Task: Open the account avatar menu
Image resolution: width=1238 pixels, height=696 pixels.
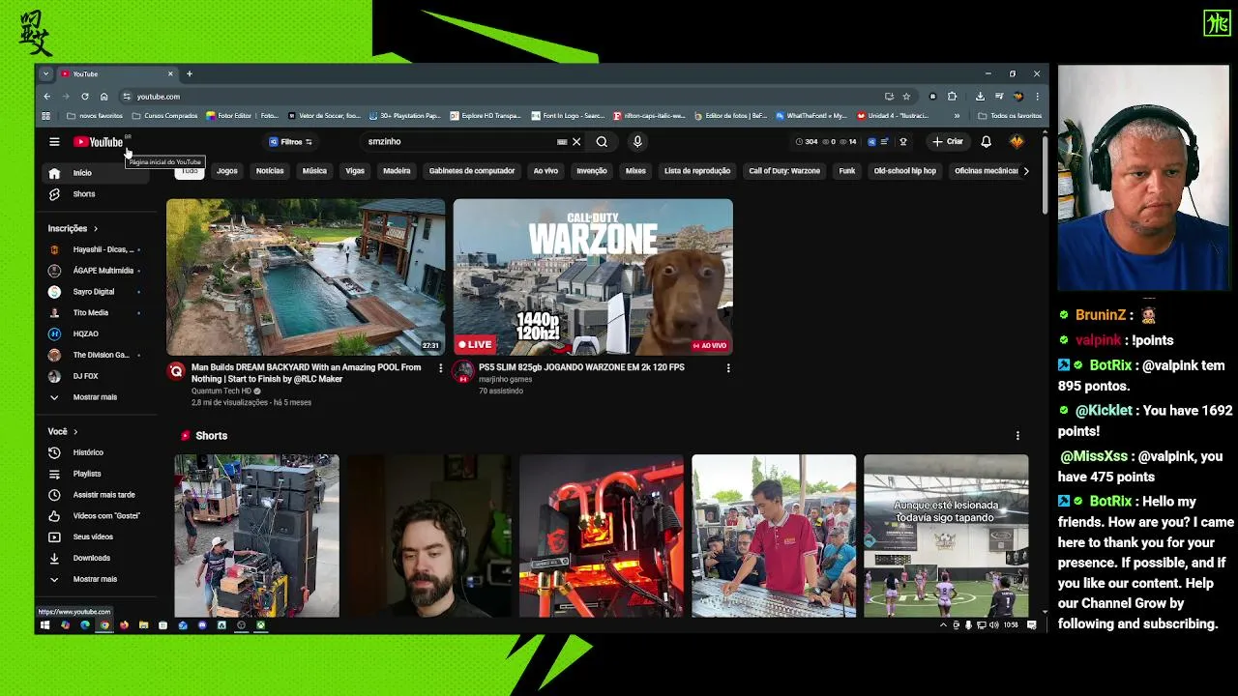Action: click(1017, 142)
